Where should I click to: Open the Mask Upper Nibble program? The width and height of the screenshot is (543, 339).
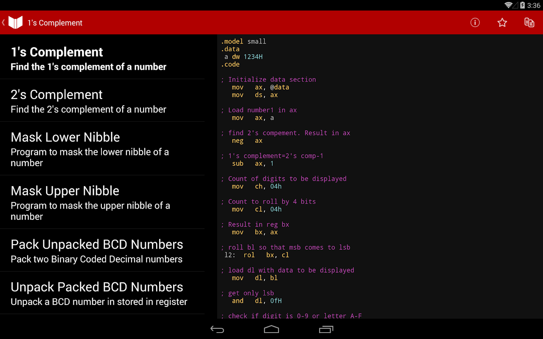pos(102,202)
